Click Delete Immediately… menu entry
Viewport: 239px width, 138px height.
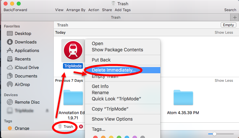click(x=123, y=70)
